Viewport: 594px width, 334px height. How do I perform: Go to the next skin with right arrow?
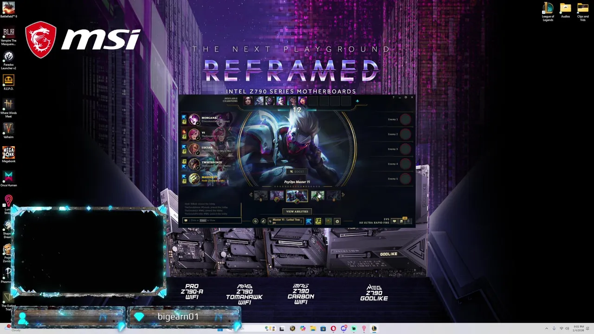pos(343,195)
